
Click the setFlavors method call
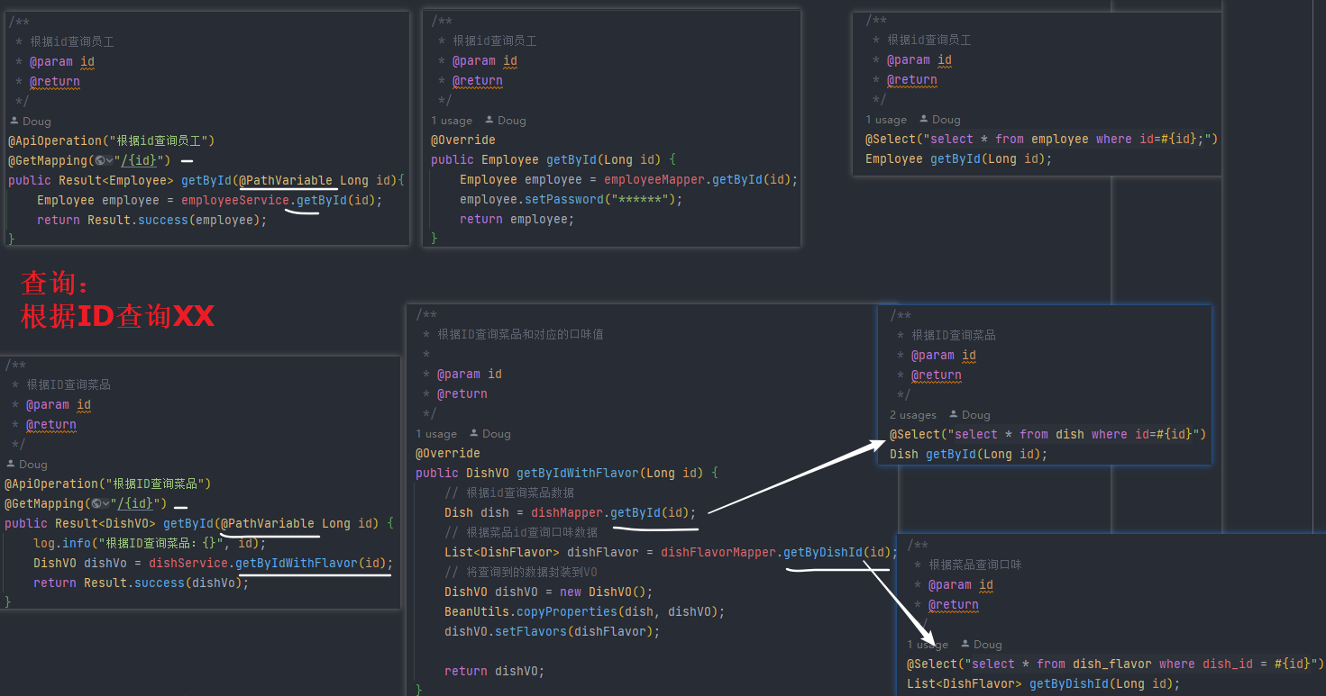pos(531,631)
